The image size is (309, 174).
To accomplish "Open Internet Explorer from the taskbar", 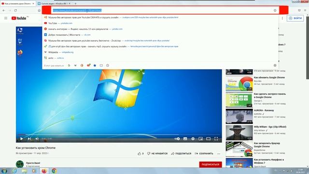I will [x=14, y=171].
